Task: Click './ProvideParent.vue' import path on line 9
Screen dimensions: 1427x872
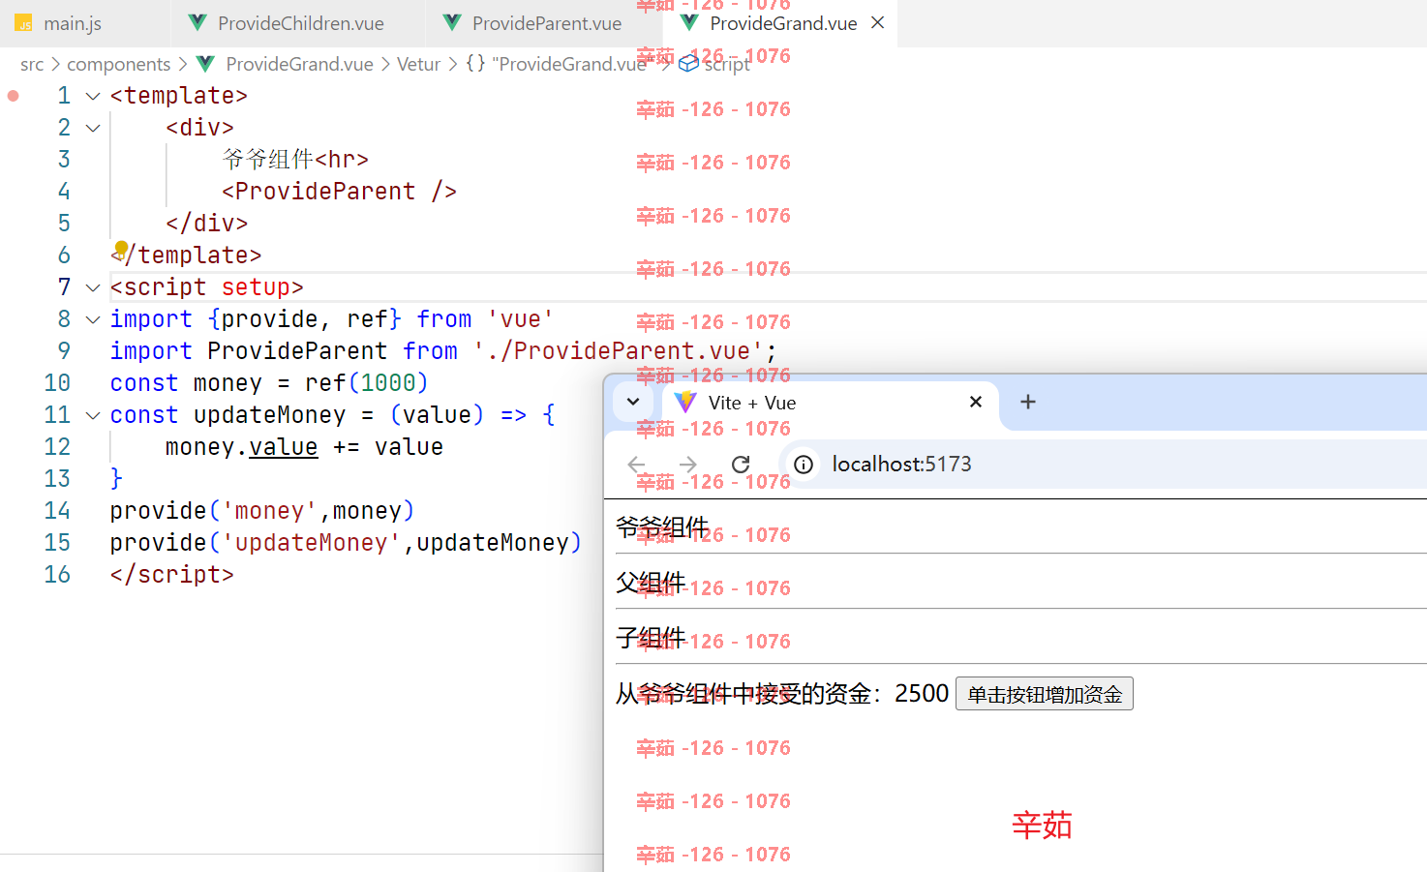Action: pyautogui.click(x=618, y=351)
